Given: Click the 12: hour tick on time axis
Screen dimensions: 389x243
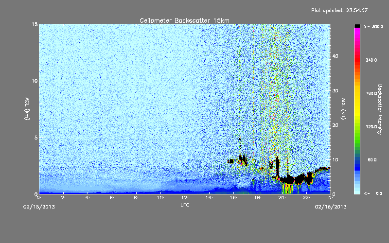Looking at the screenshot, I should pyautogui.click(x=185, y=198).
